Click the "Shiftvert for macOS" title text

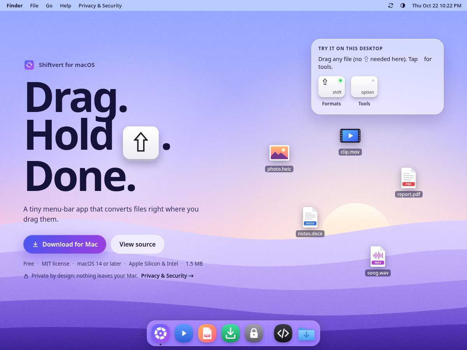point(67,65)
